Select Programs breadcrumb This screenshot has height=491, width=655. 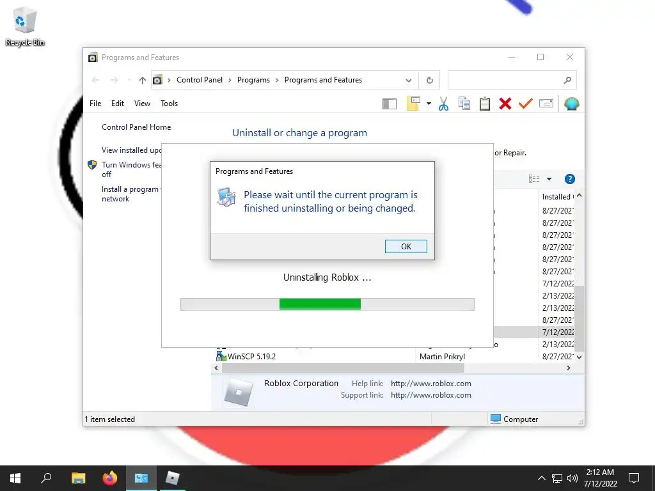253,80
